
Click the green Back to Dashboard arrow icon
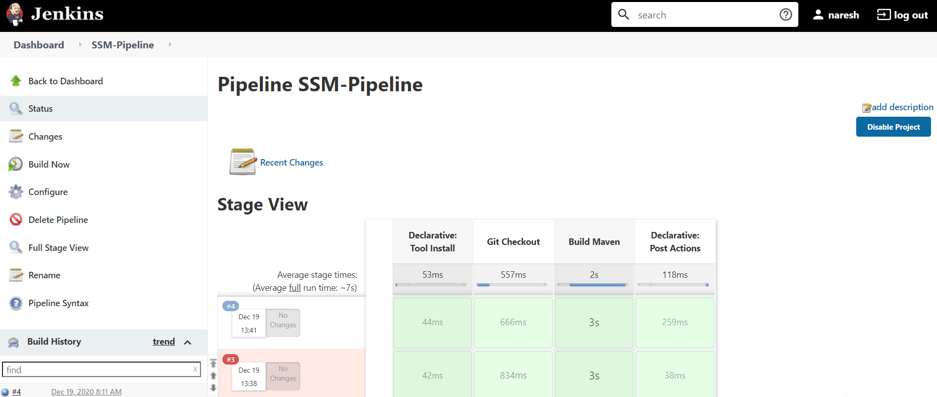16,81
